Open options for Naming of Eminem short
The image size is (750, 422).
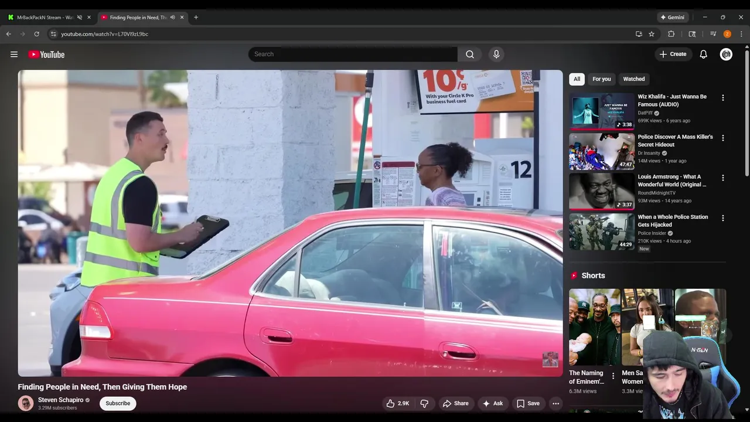point(613,376)
